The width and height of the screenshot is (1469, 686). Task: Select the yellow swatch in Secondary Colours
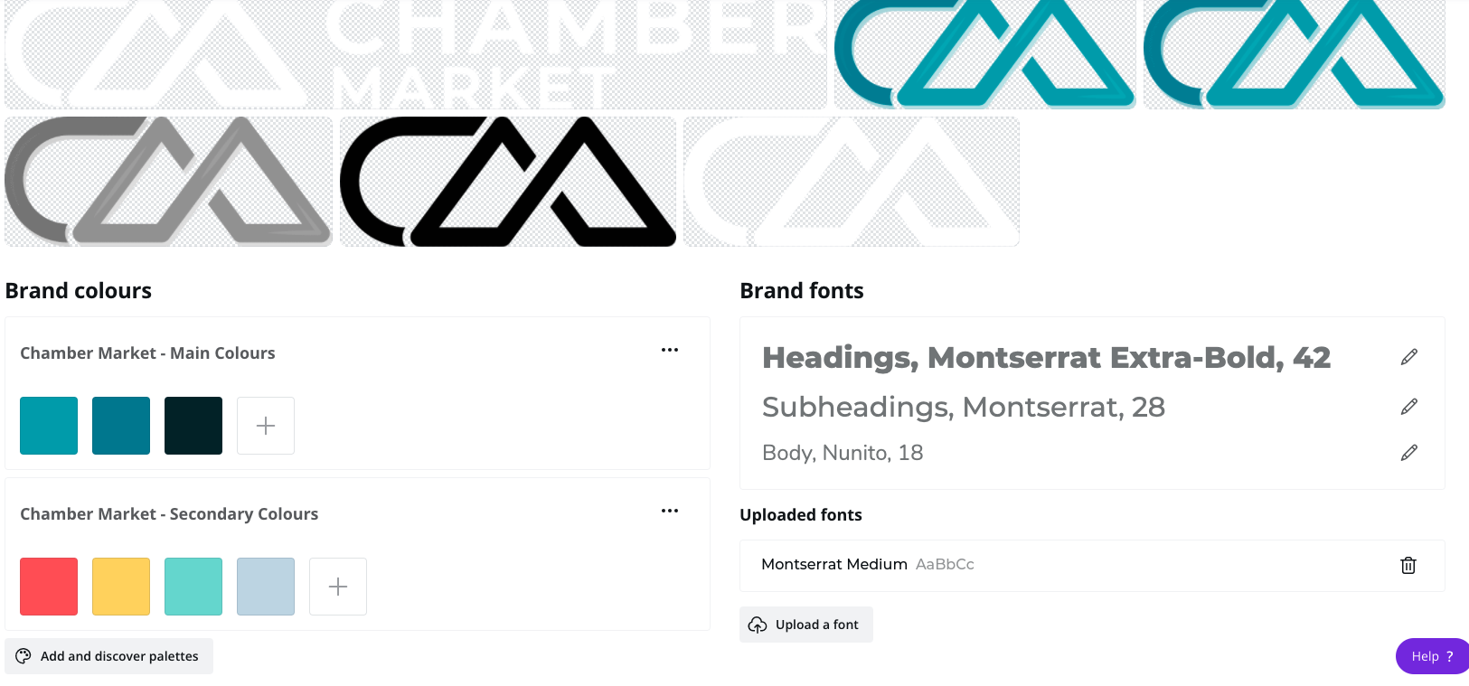(x=120, y=586)
